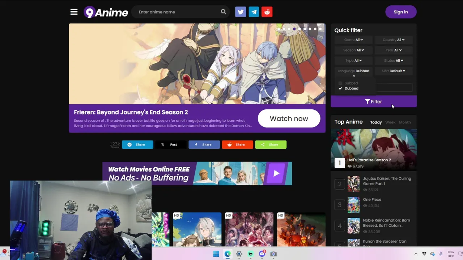The width and height of the screenshot is (463, 260).
Task: Tick the Subbed language checkbox
Action: pos(340,83)
